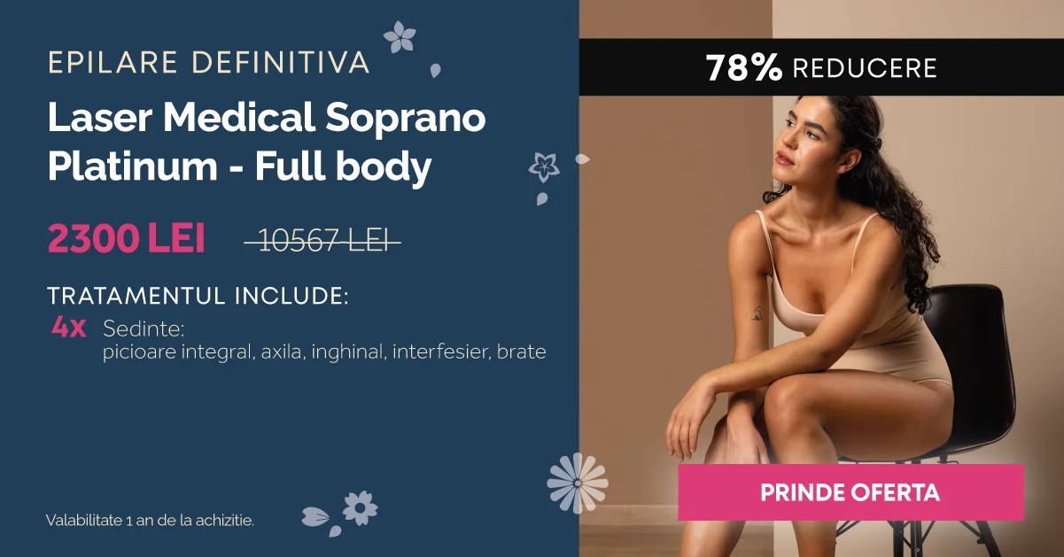
Task: Click the outlined flower icon beside the title
Action: point(543,166)
